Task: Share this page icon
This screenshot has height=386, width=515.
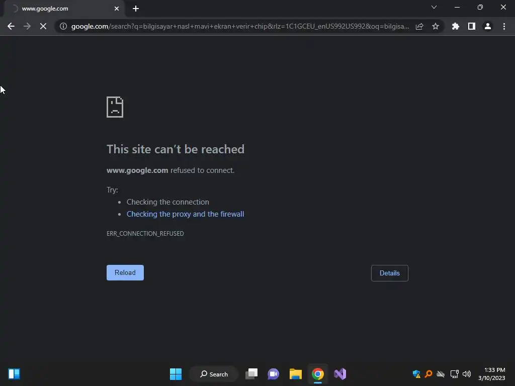Action: 419,26
